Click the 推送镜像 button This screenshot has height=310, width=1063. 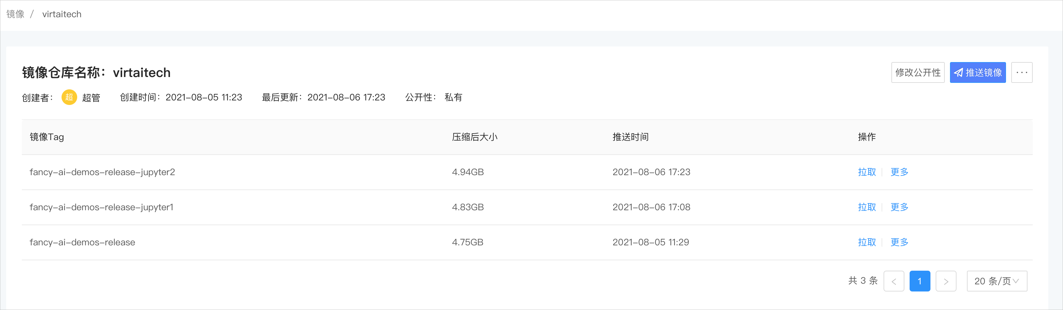(978, 72)
